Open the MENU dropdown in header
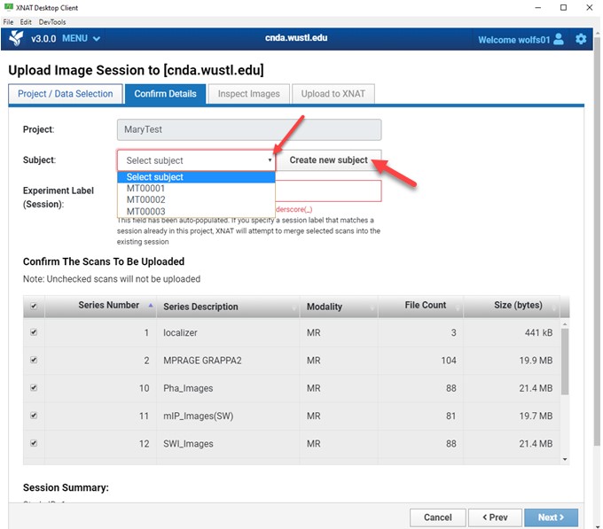 coord(81,39)
